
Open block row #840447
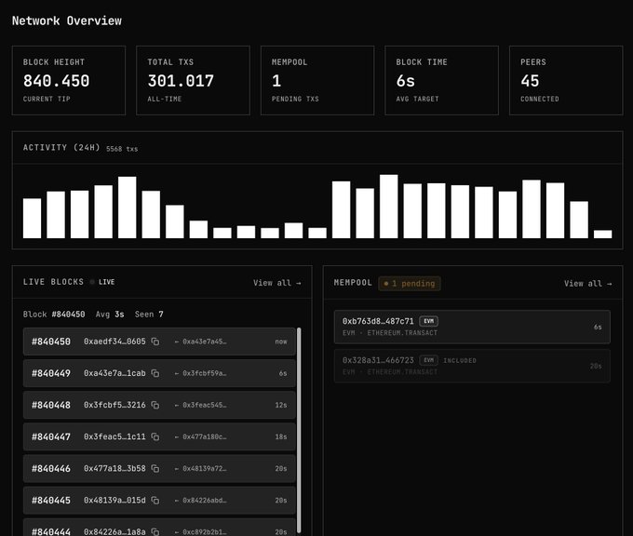pyautogui.click(x=159, y=436)
